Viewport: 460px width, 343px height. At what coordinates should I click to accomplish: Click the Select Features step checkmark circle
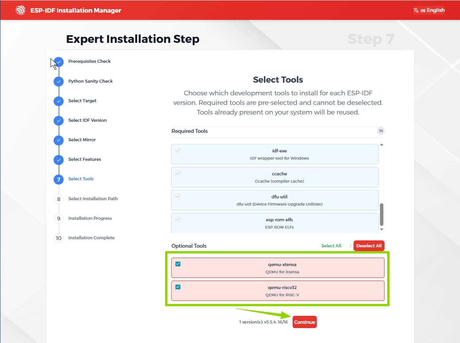click(x=59, y=160)
